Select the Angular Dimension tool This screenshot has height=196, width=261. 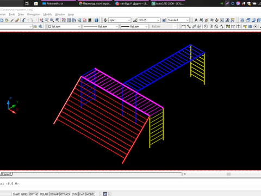pos(221,27)
